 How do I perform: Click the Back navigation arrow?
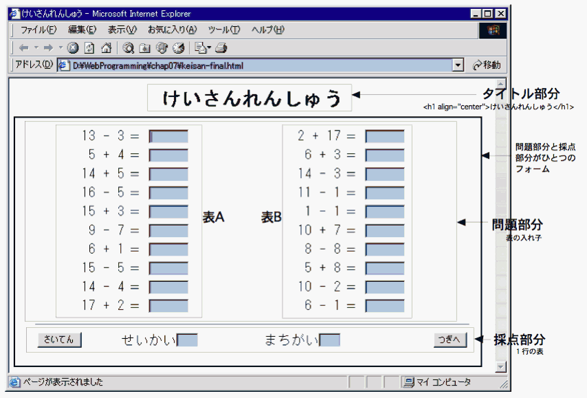(x=23, y=48)
